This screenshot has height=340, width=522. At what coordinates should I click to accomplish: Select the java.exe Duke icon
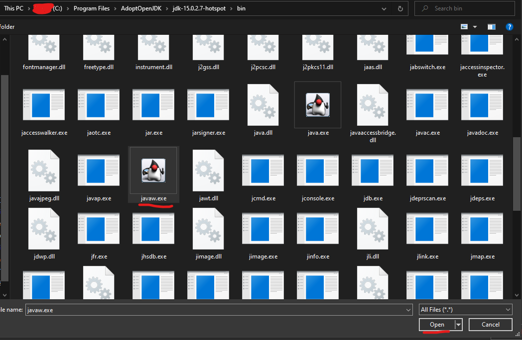coord(318,105)
